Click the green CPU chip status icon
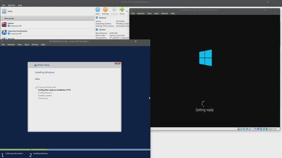The image size is (282, 158). (x=264, y=129)
